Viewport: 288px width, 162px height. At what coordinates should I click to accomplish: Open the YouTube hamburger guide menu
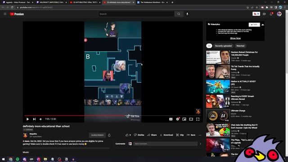(x=5, y=14)
